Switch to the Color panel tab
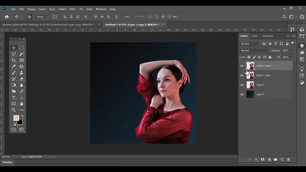This screenshot has height=172, width=306. pyautogui.click(x=255, y=36)
